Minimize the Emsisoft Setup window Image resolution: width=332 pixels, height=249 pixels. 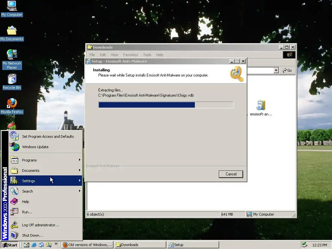tap(231, 61)
